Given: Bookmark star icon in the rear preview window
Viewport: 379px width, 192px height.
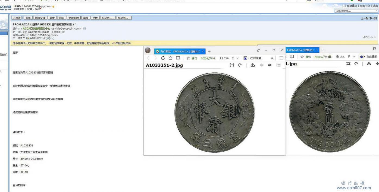Looking at the screenshot, I should pyautogui.click(x=302, y=57).
